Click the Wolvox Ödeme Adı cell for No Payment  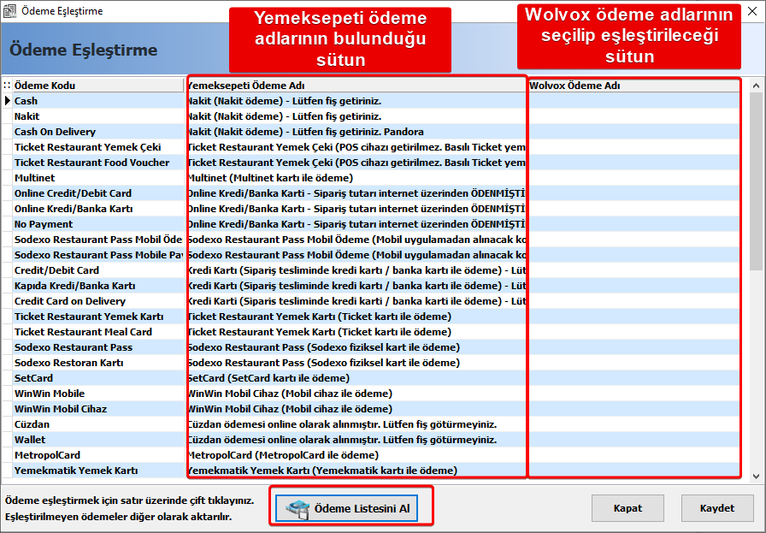coord(633,224)
